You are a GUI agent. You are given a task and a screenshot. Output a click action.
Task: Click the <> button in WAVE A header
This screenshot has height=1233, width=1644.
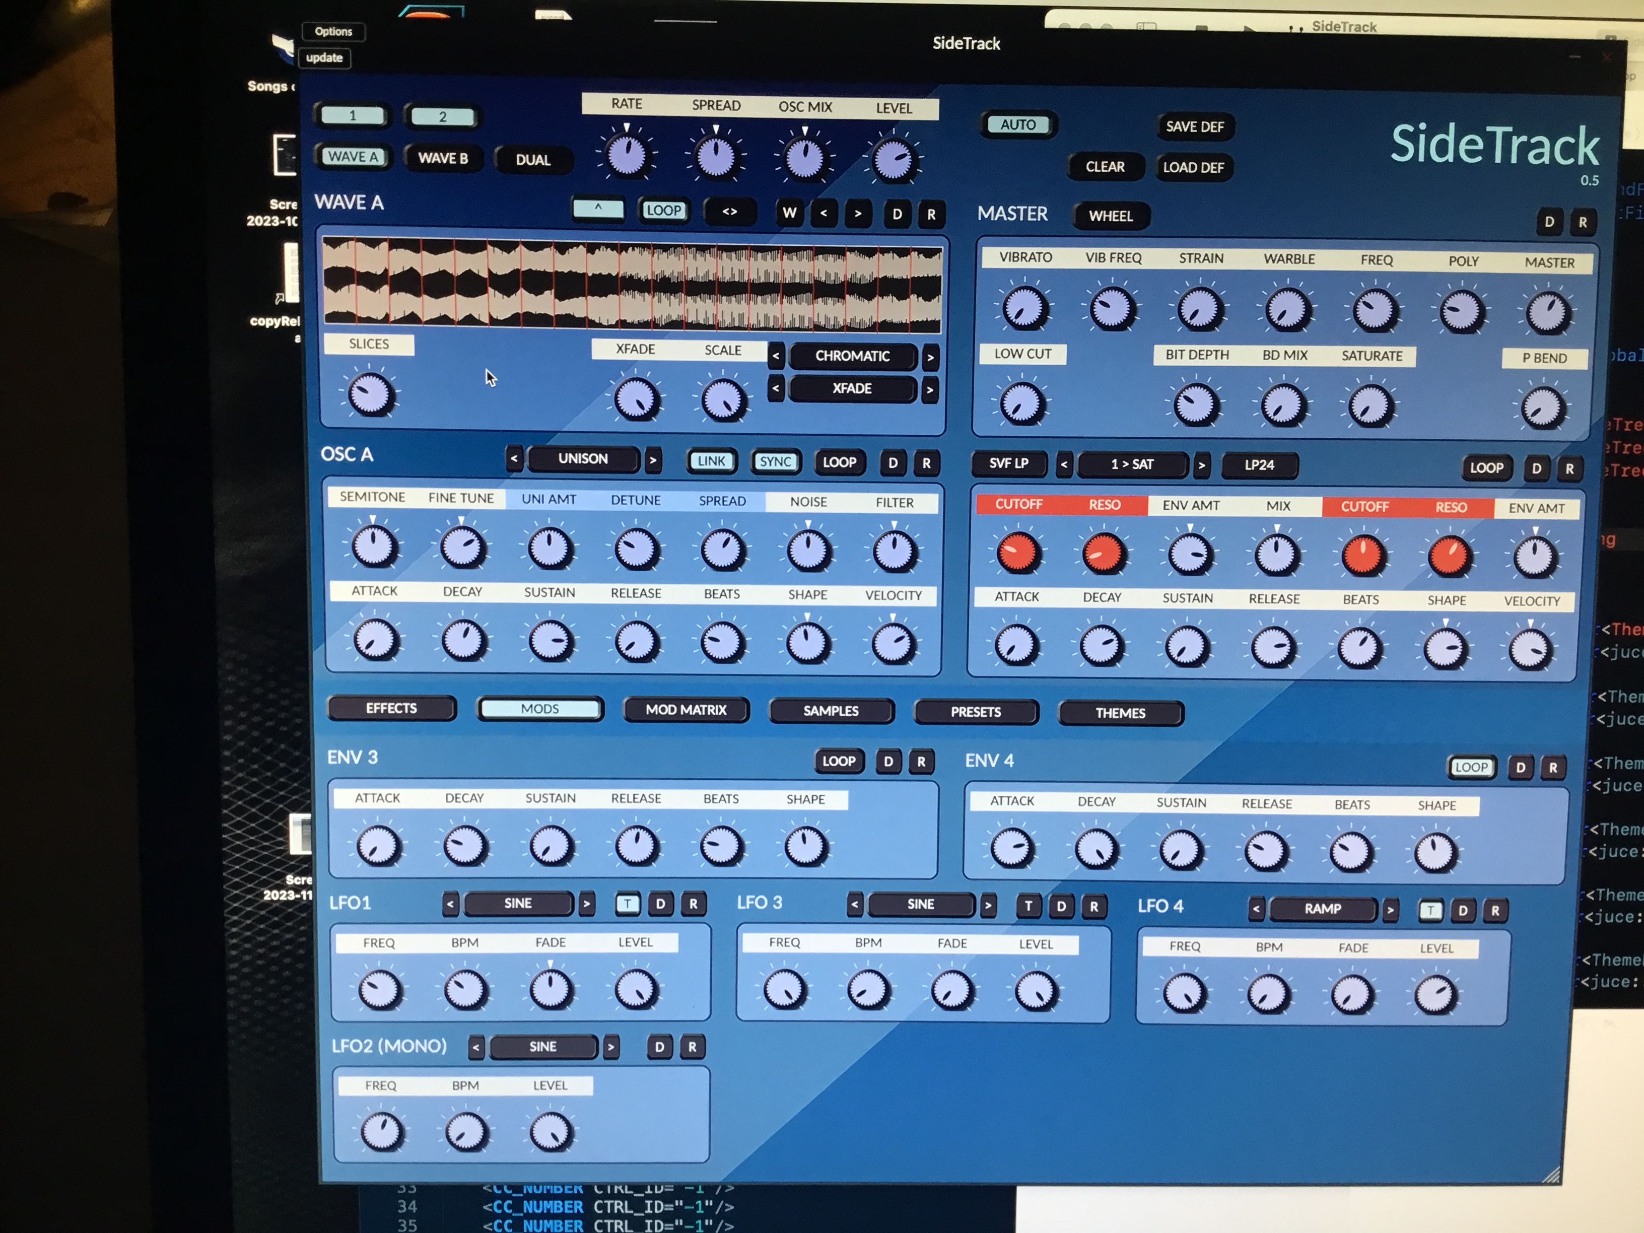[x=730, y=212]
